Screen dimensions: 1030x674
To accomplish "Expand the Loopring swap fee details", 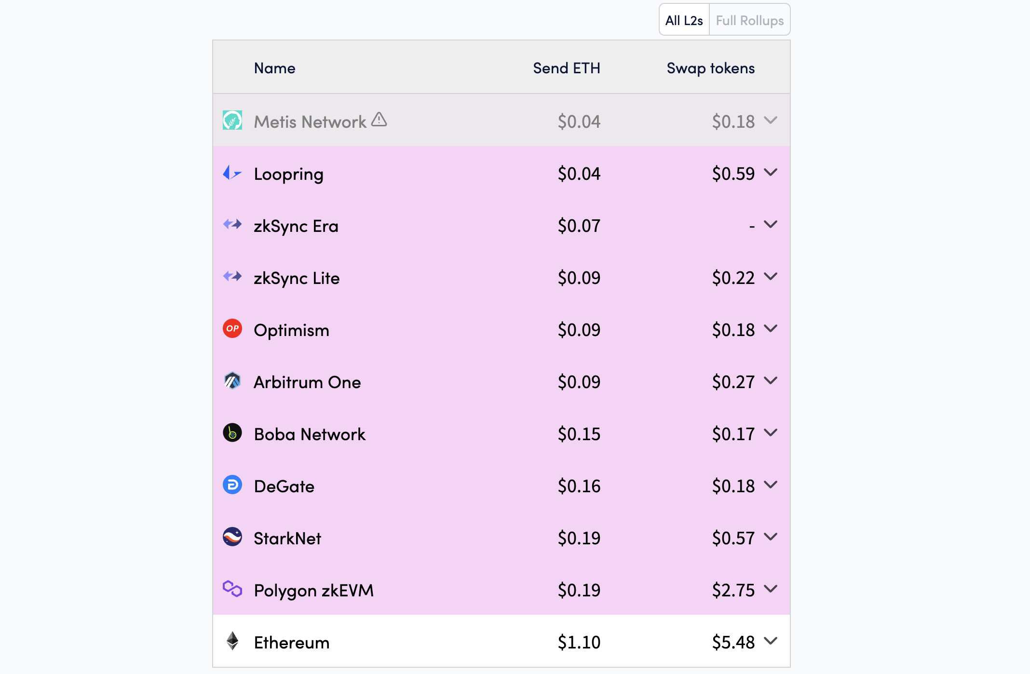I will (x=772, y=173).
